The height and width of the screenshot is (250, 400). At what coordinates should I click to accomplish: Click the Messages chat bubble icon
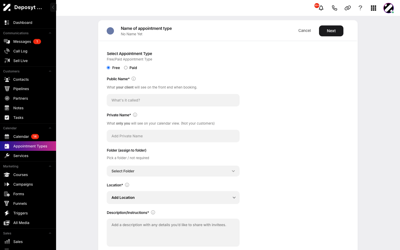point(7,42)
